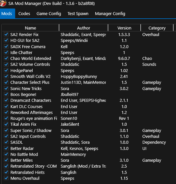This screenshot has height=184, width=176.
Task: Open the Game Config tab
Action: tap(49, 14)
